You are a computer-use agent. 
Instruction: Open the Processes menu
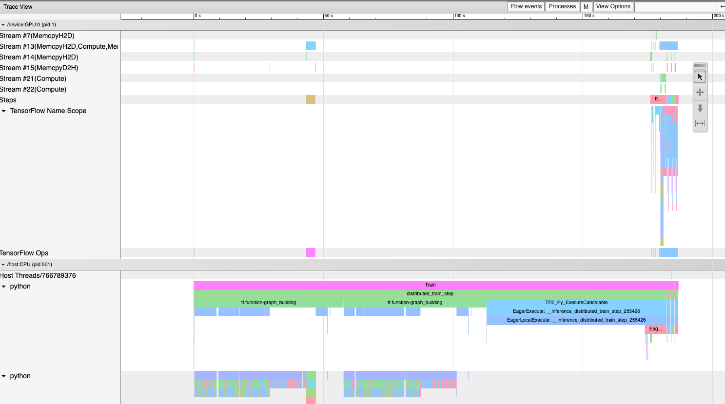(x=562, y=6)
